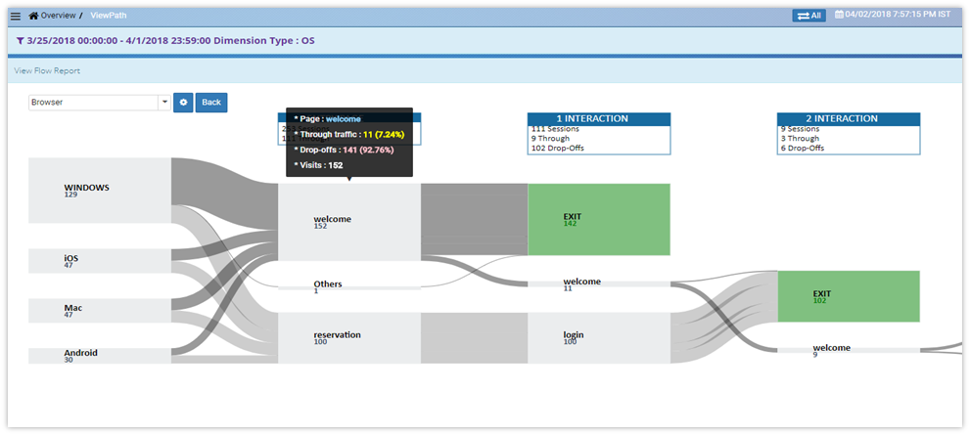
Task: Toggle the All switch button
Action: pos(808,16)
